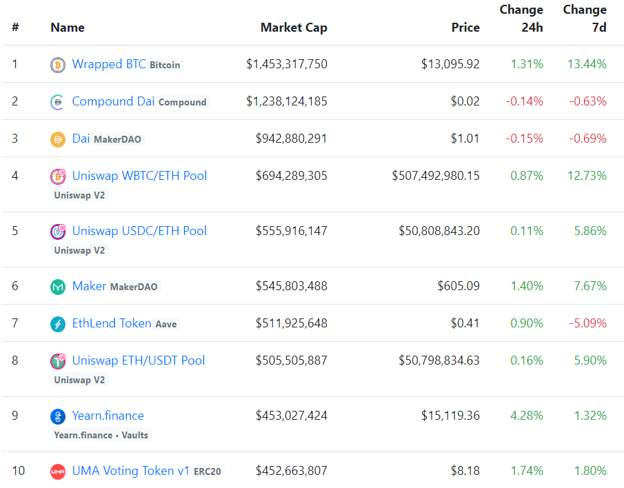This screenshot has height=488, width=624.
Task: Click the Wrapped BTC coin icon
Action: click(58, 64)
